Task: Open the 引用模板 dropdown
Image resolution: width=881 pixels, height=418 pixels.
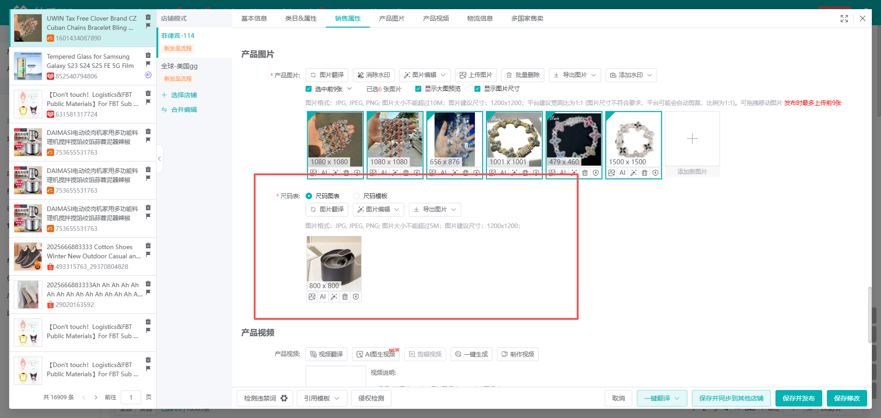Action: [x=322, y=398]
